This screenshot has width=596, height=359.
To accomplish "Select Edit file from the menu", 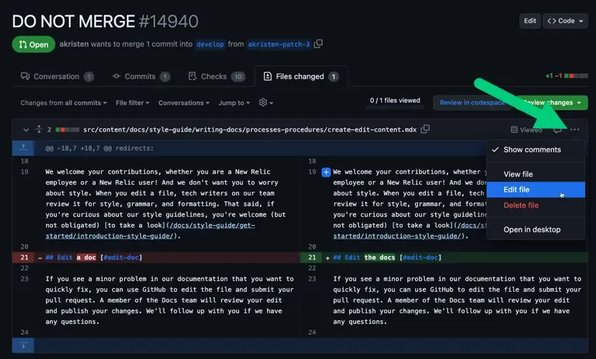I will [517, 190].
